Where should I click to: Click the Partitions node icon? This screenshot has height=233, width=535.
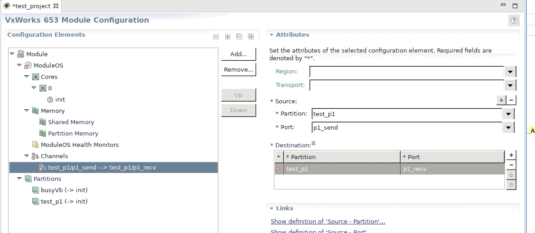tap(28, 179)
